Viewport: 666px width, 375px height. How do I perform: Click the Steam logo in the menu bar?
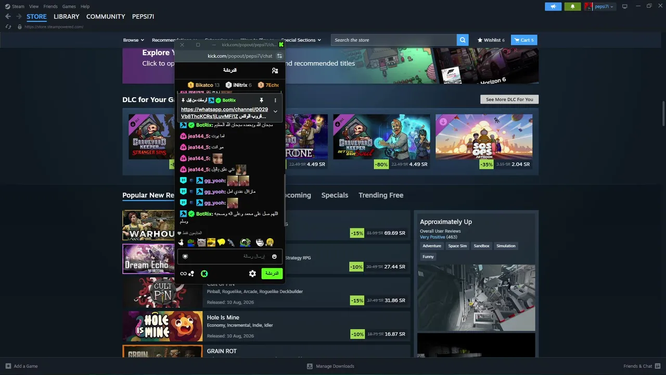pos(8,6)
